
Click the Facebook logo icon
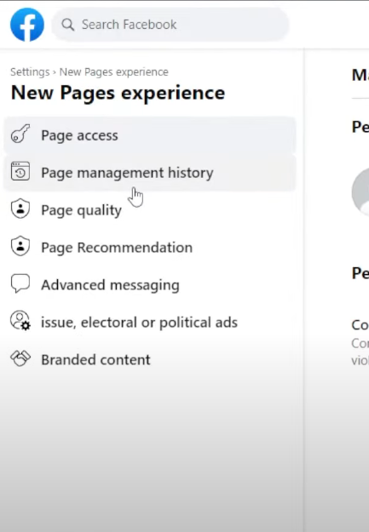(x=27, y=25)
